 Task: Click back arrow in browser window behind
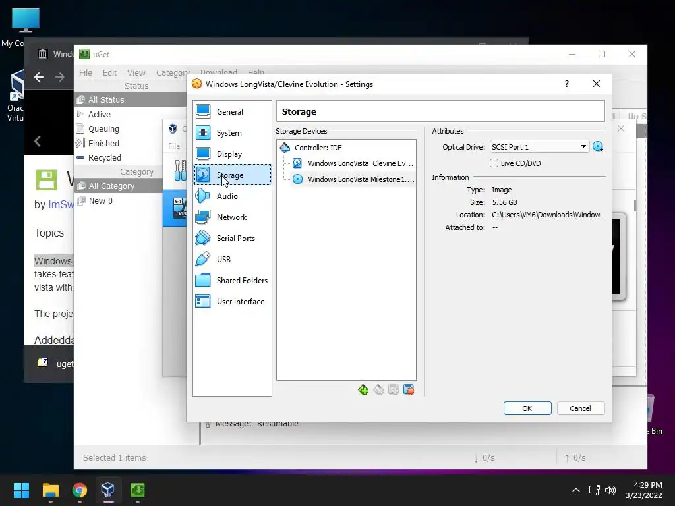pyautogui.click(x=39, y=77)
